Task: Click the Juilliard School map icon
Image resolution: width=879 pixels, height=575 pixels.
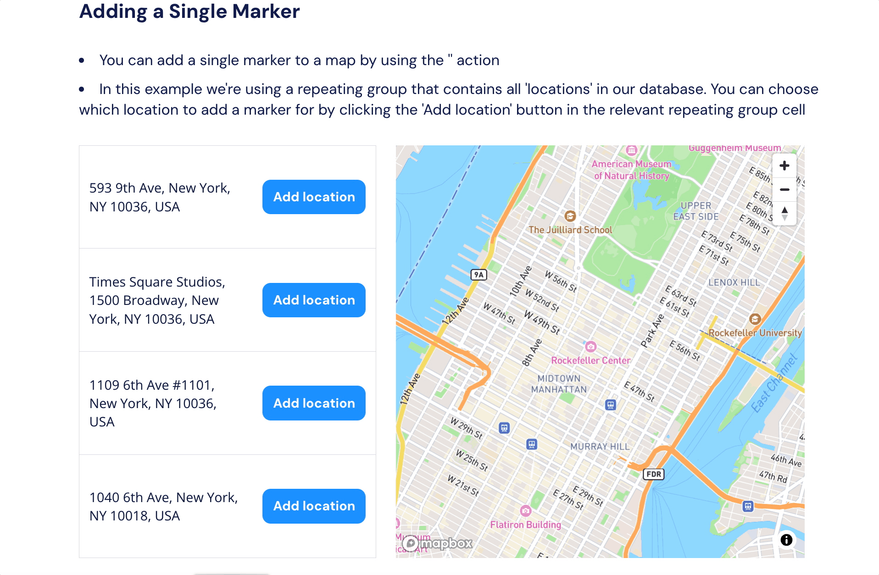Action: click(x=570, y=216)
